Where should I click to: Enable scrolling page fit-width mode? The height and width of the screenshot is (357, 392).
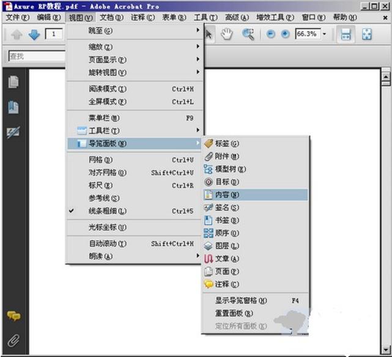point(346,34)
